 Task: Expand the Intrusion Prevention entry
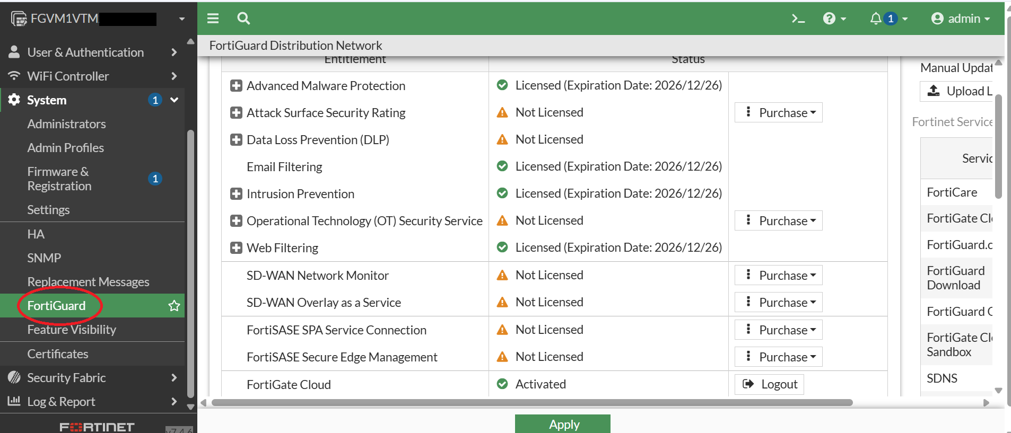(236, 194)
